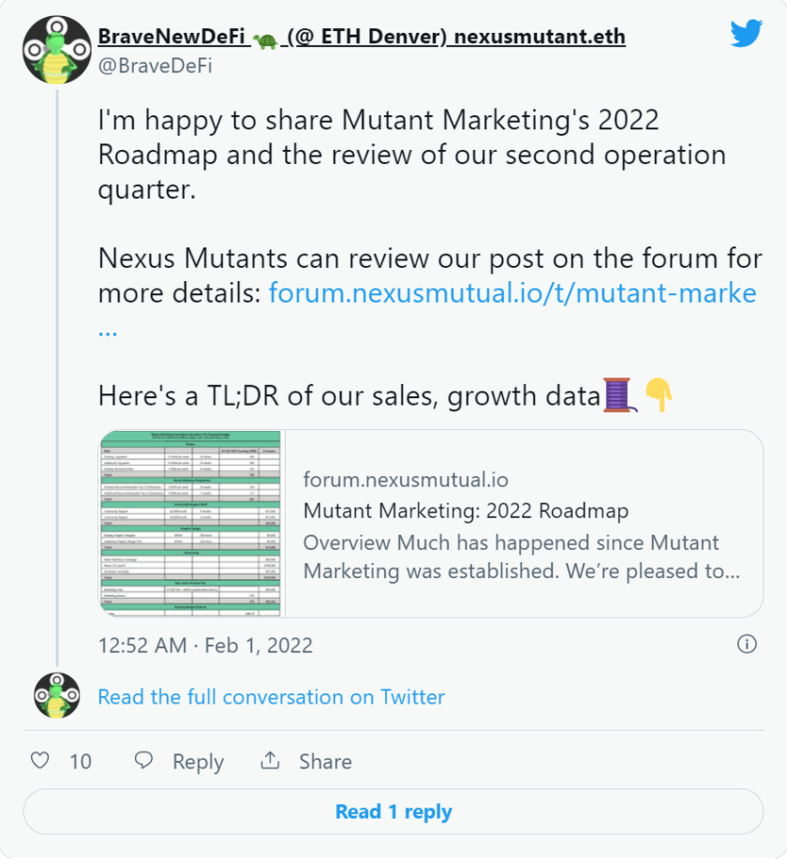
Task: Open the tweet info circle icon
Action: click(747, 644)
